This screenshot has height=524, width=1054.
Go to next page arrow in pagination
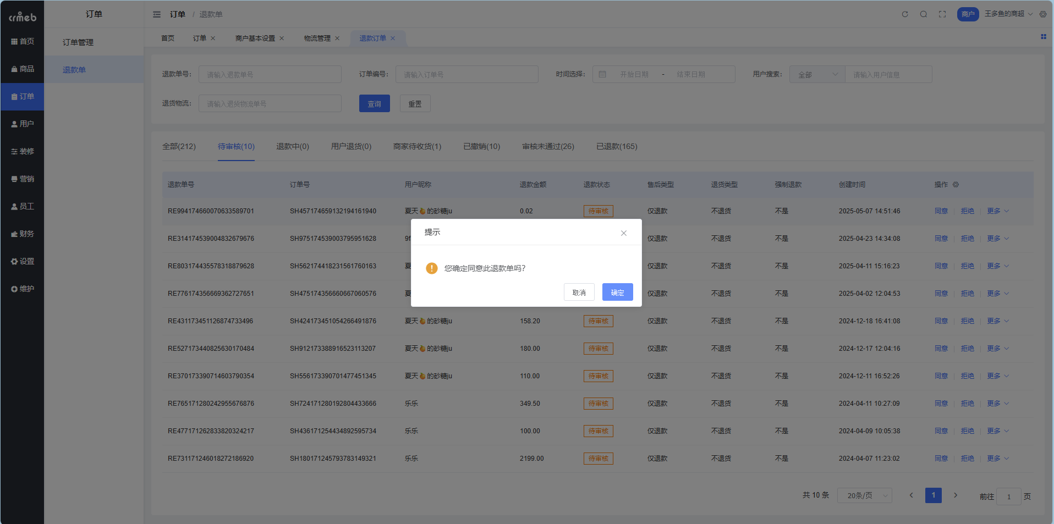pyautogui.click(x=956, y=495)
